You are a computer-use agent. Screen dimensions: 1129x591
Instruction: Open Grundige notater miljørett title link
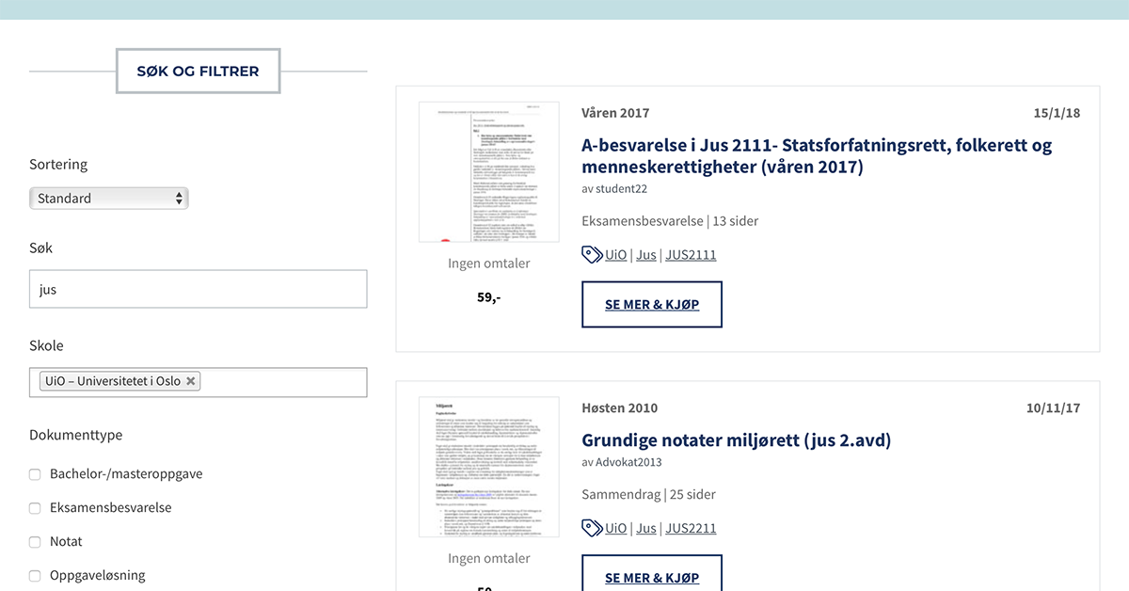[736, 440]
